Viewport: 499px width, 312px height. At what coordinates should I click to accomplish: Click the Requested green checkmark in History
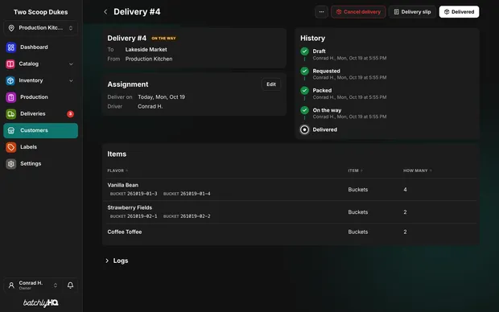(x=304, y=71)
